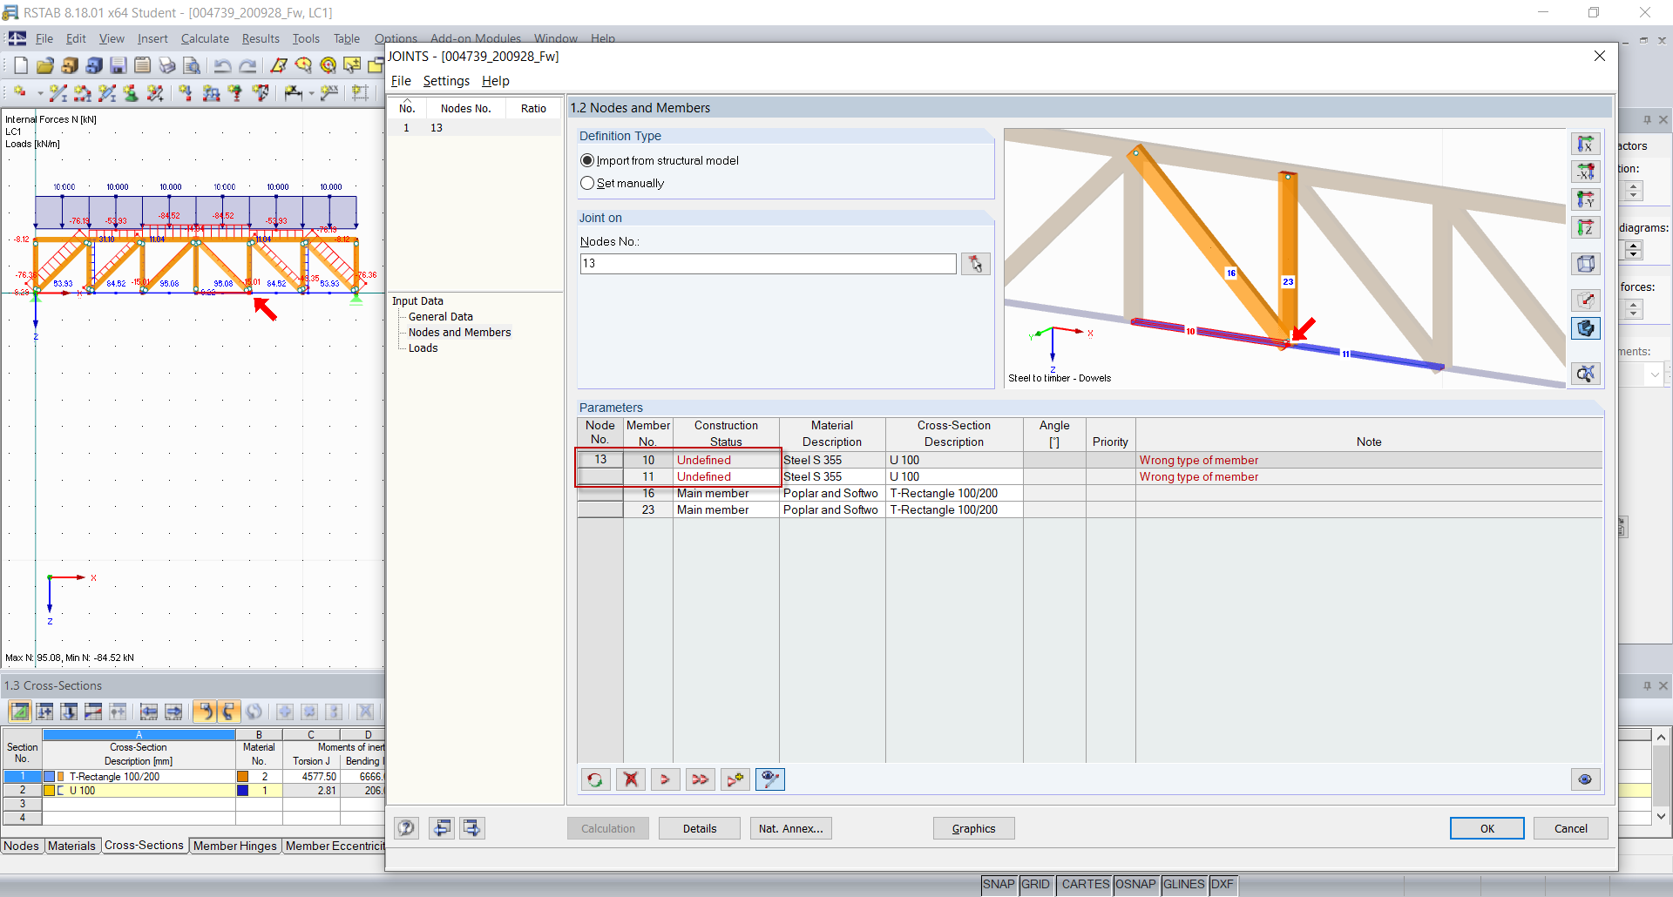
Task: Click the Nodes No. input field
Action: click(768, 264)
